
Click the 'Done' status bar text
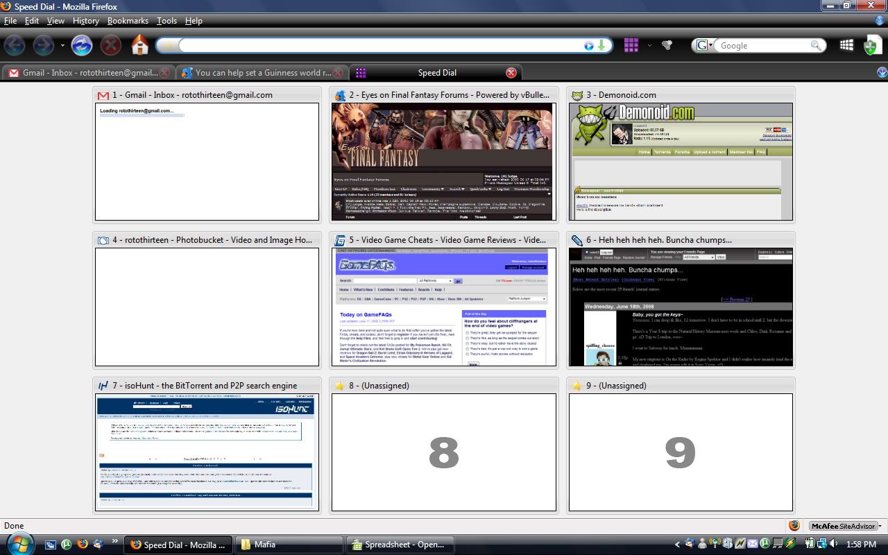click(14, 526)
